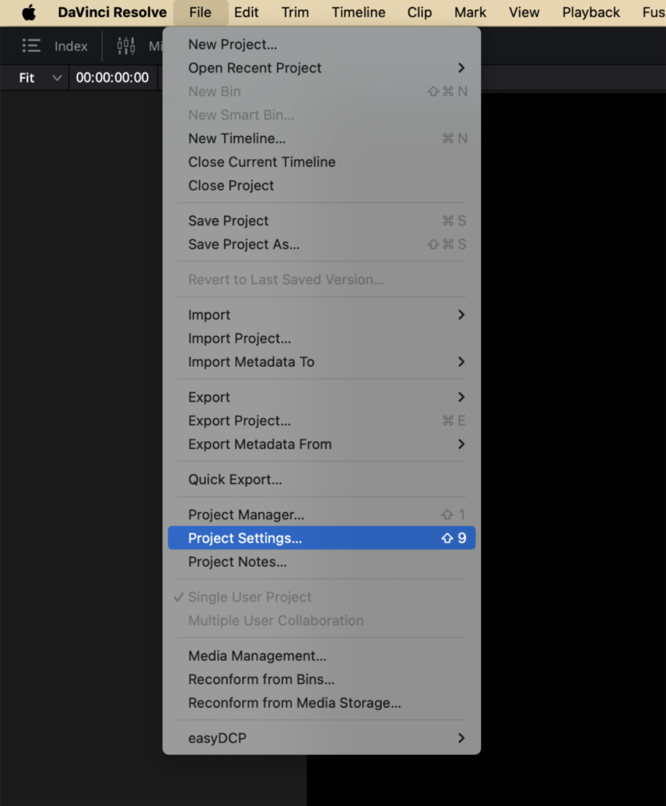Screen dimensions: 666x806
Task: Expand the Open Recent Project submenu
Action: click(321, 68)
